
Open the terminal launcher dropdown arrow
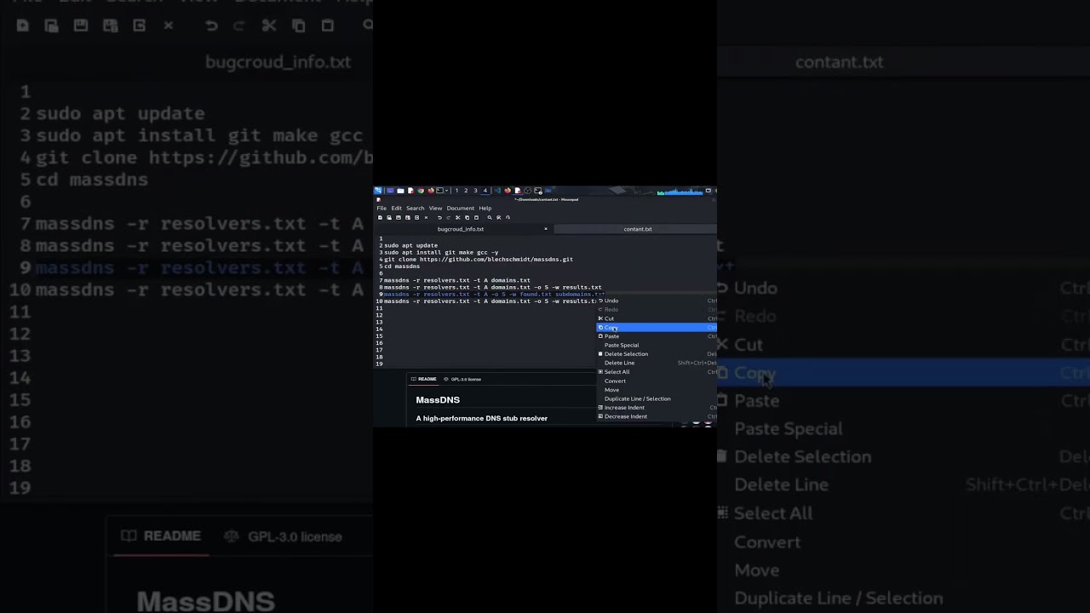(446, 191)
